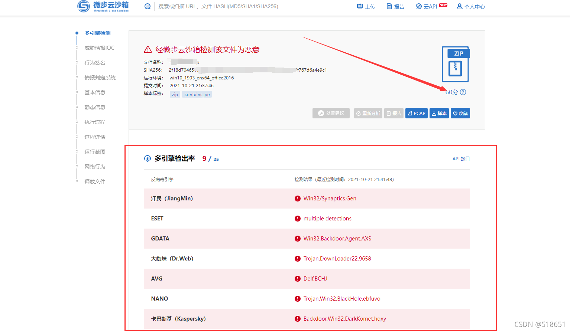Click the submission time 2021-10-21 21:37:46
This screenshot has width=570, height=331.
click(192, 86)
